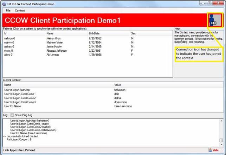This screenshot has width=226, height=155.
Task: Maximize the CCOW demo window
Action: pyautogui.click(x=212, y=3)
